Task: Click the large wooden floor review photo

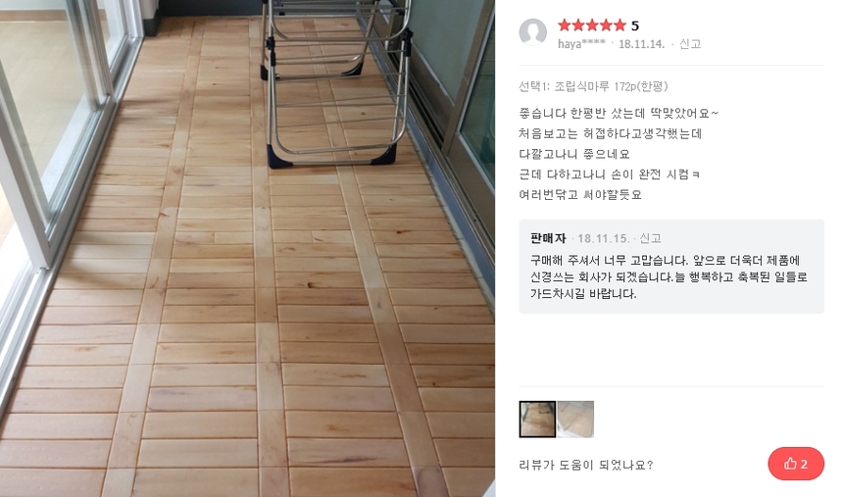Action: [247, 249]
